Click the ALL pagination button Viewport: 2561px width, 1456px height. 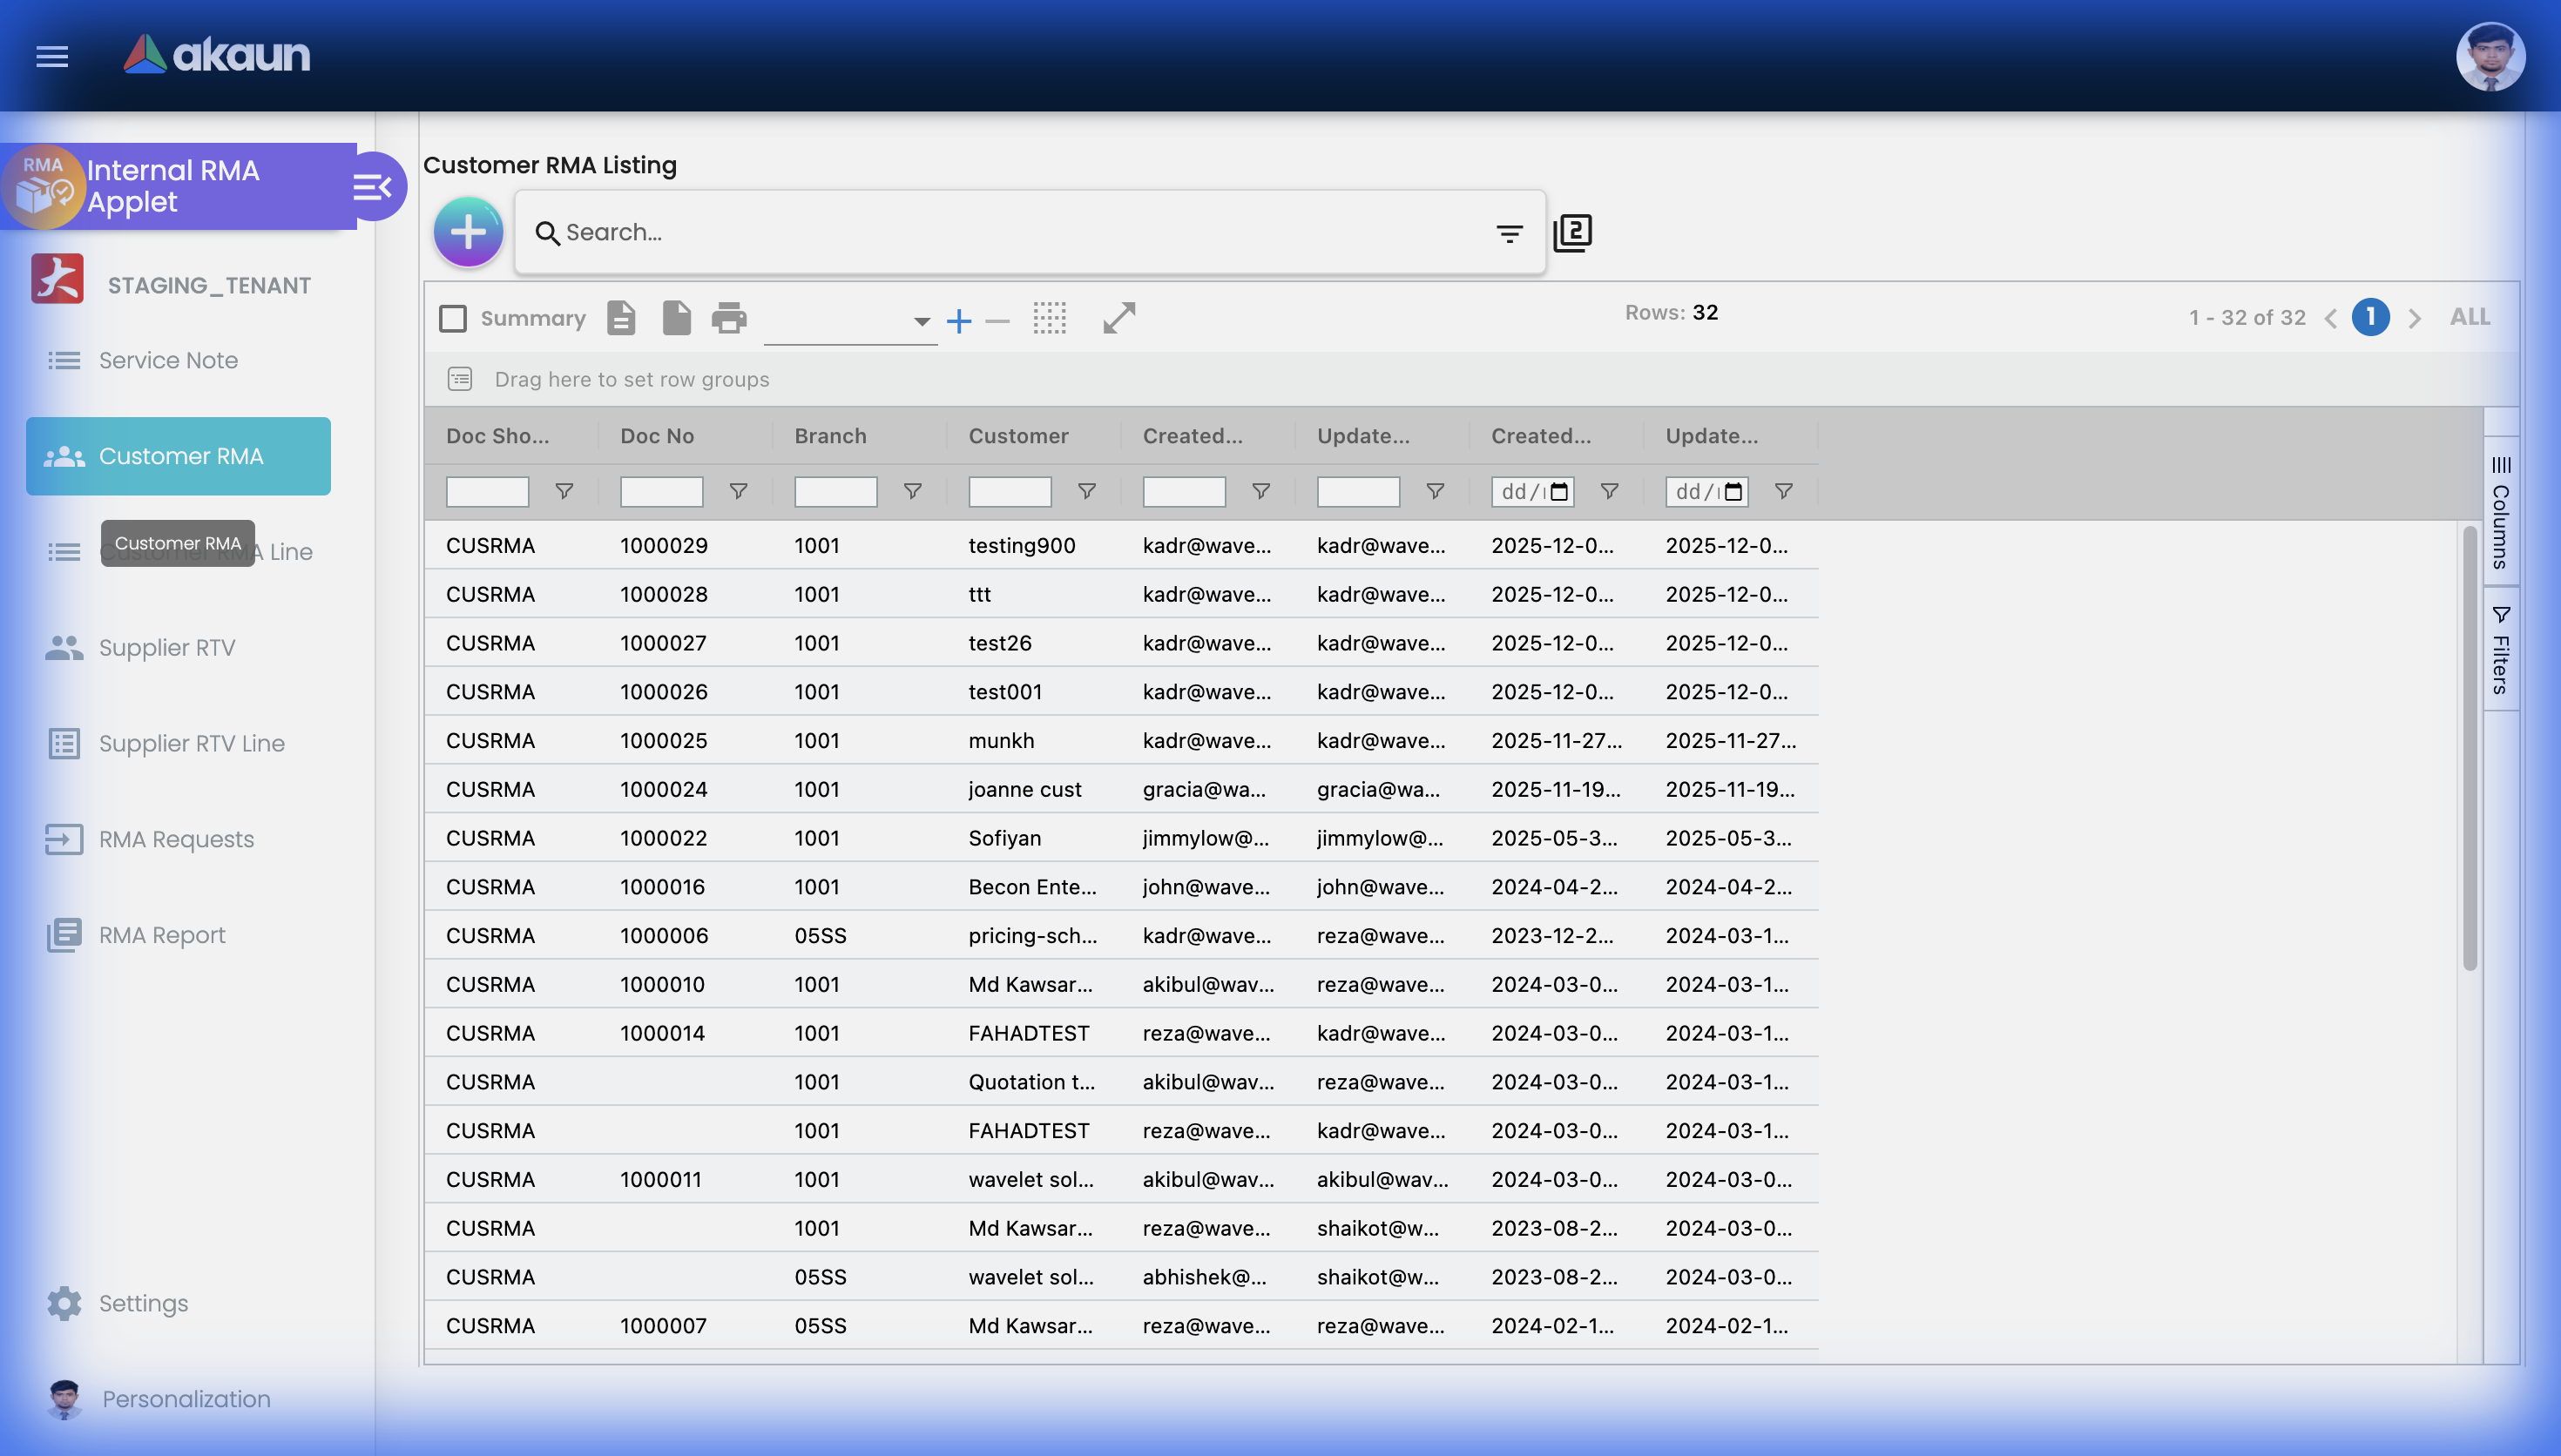tap(2468, 316)
